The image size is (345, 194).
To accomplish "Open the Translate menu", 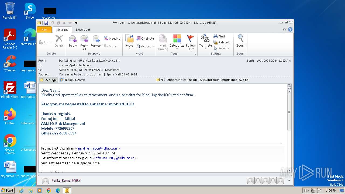I will coord(205,42).
